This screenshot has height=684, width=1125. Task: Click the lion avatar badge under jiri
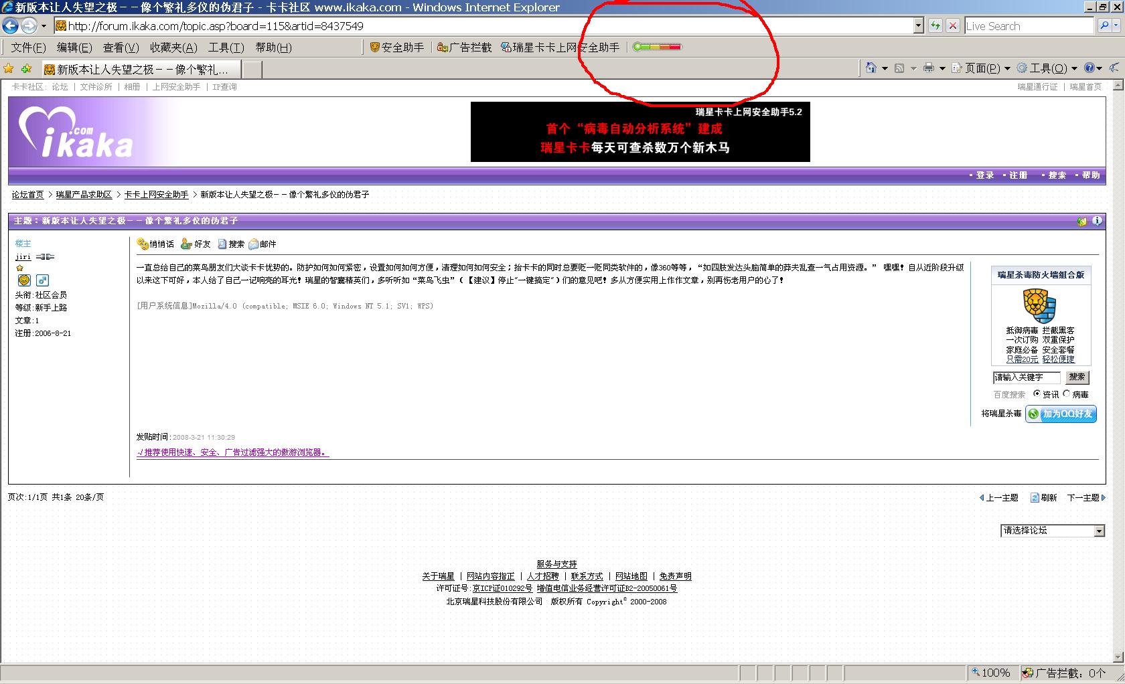24,280
